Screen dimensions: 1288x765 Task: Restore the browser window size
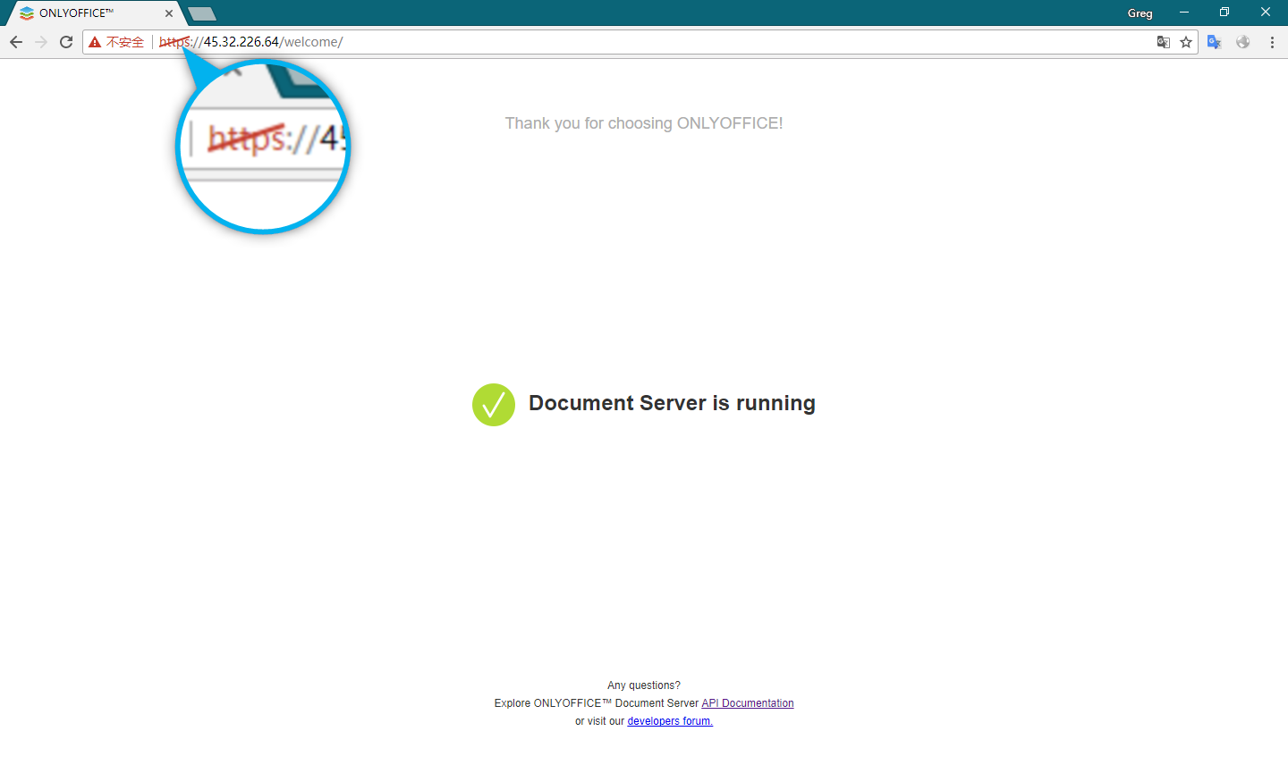[x=1224, y=13]
